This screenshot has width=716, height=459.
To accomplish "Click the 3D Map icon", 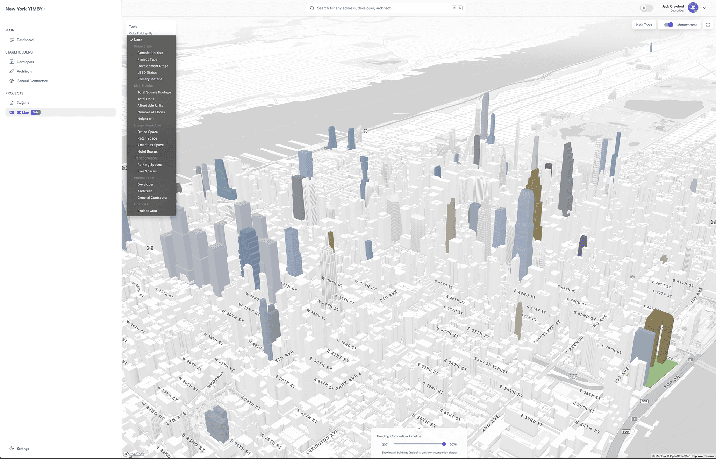I will (12, 112).
